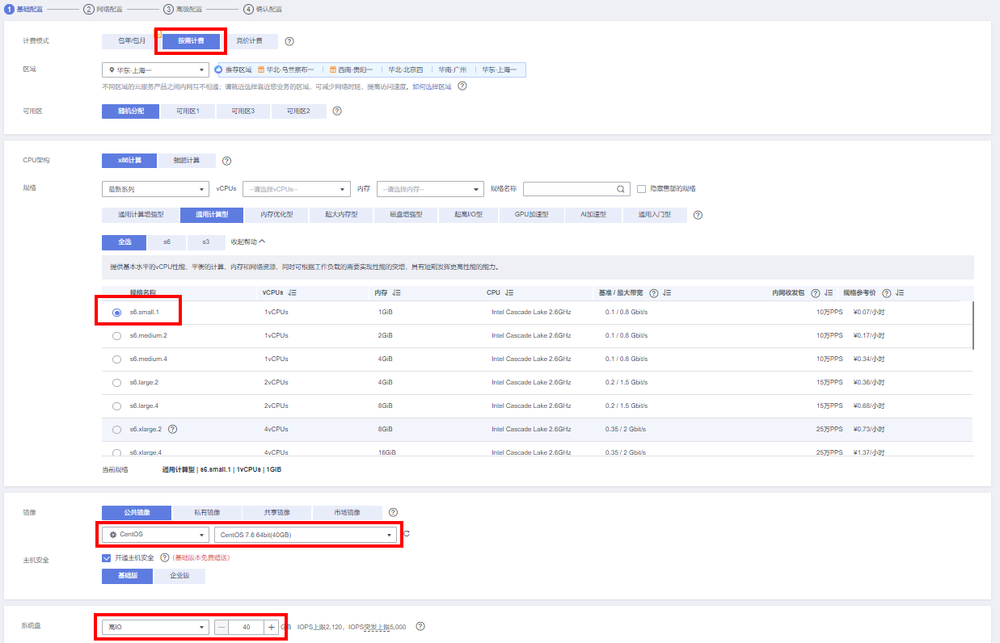Image resolution: width=1000 pixels, height=643 pixels.
Task: Click the 规格名称 search input field
Action: [568, 189]
